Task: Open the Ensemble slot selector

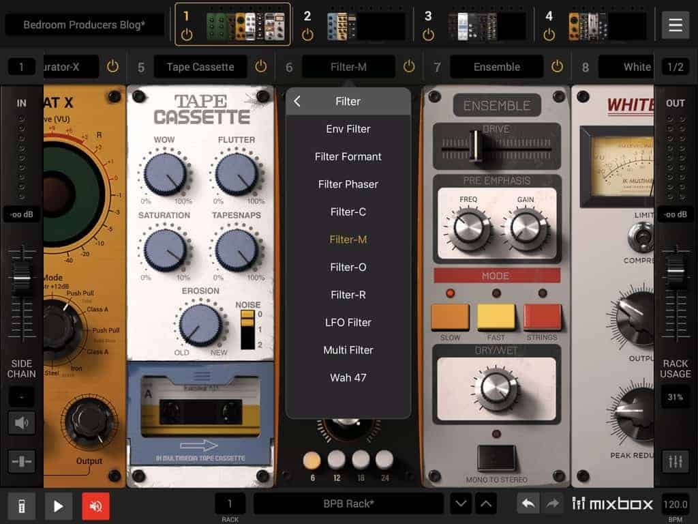Action: click(x=497, y=67)
